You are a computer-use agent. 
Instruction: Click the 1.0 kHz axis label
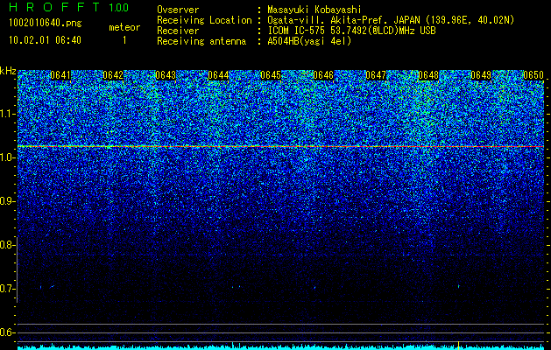(x=8, y=158)
